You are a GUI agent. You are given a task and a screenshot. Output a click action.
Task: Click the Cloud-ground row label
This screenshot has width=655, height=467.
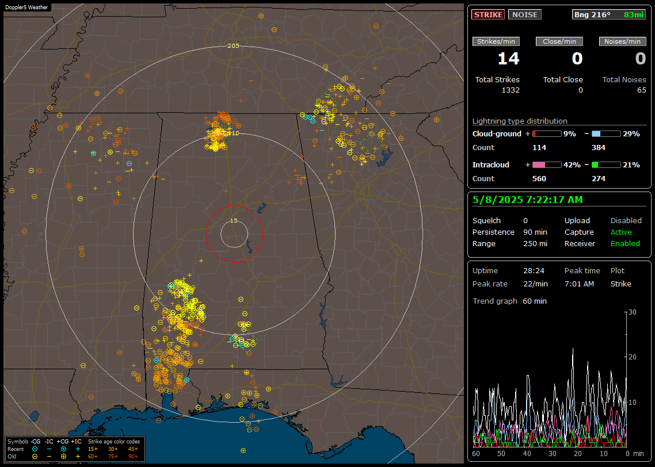pyautogui.click(x=497, y=134)
